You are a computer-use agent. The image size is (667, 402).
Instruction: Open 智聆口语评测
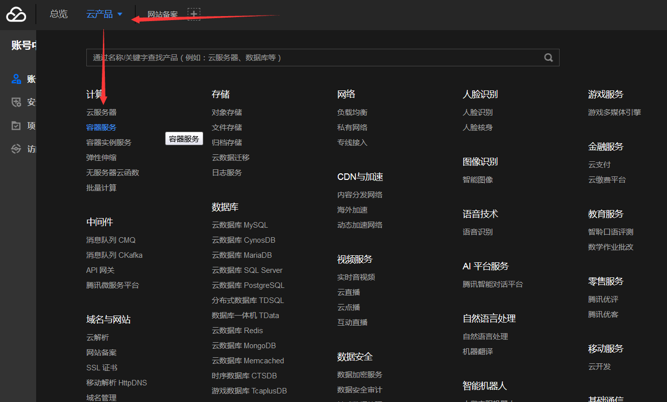(x=611, y=232)
